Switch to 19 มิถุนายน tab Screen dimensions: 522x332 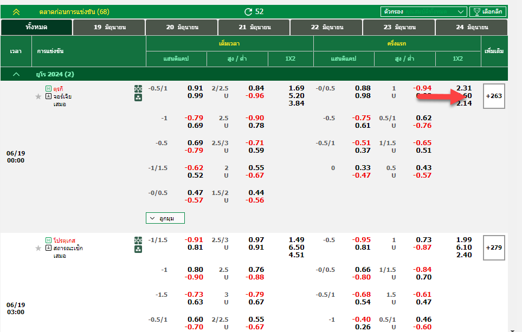[109, 27]
